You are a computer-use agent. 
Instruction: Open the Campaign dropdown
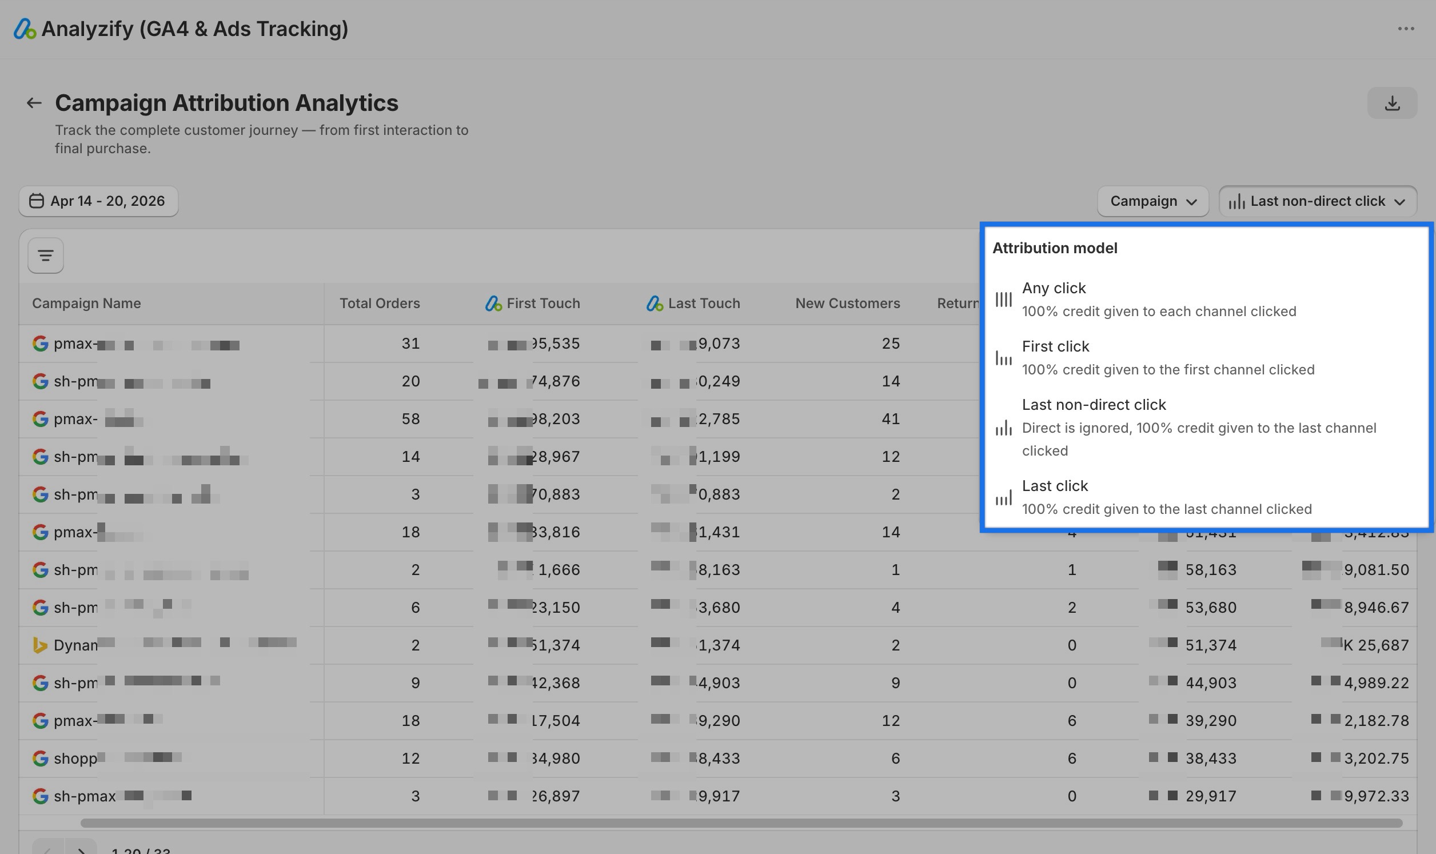coord(1152,201)
